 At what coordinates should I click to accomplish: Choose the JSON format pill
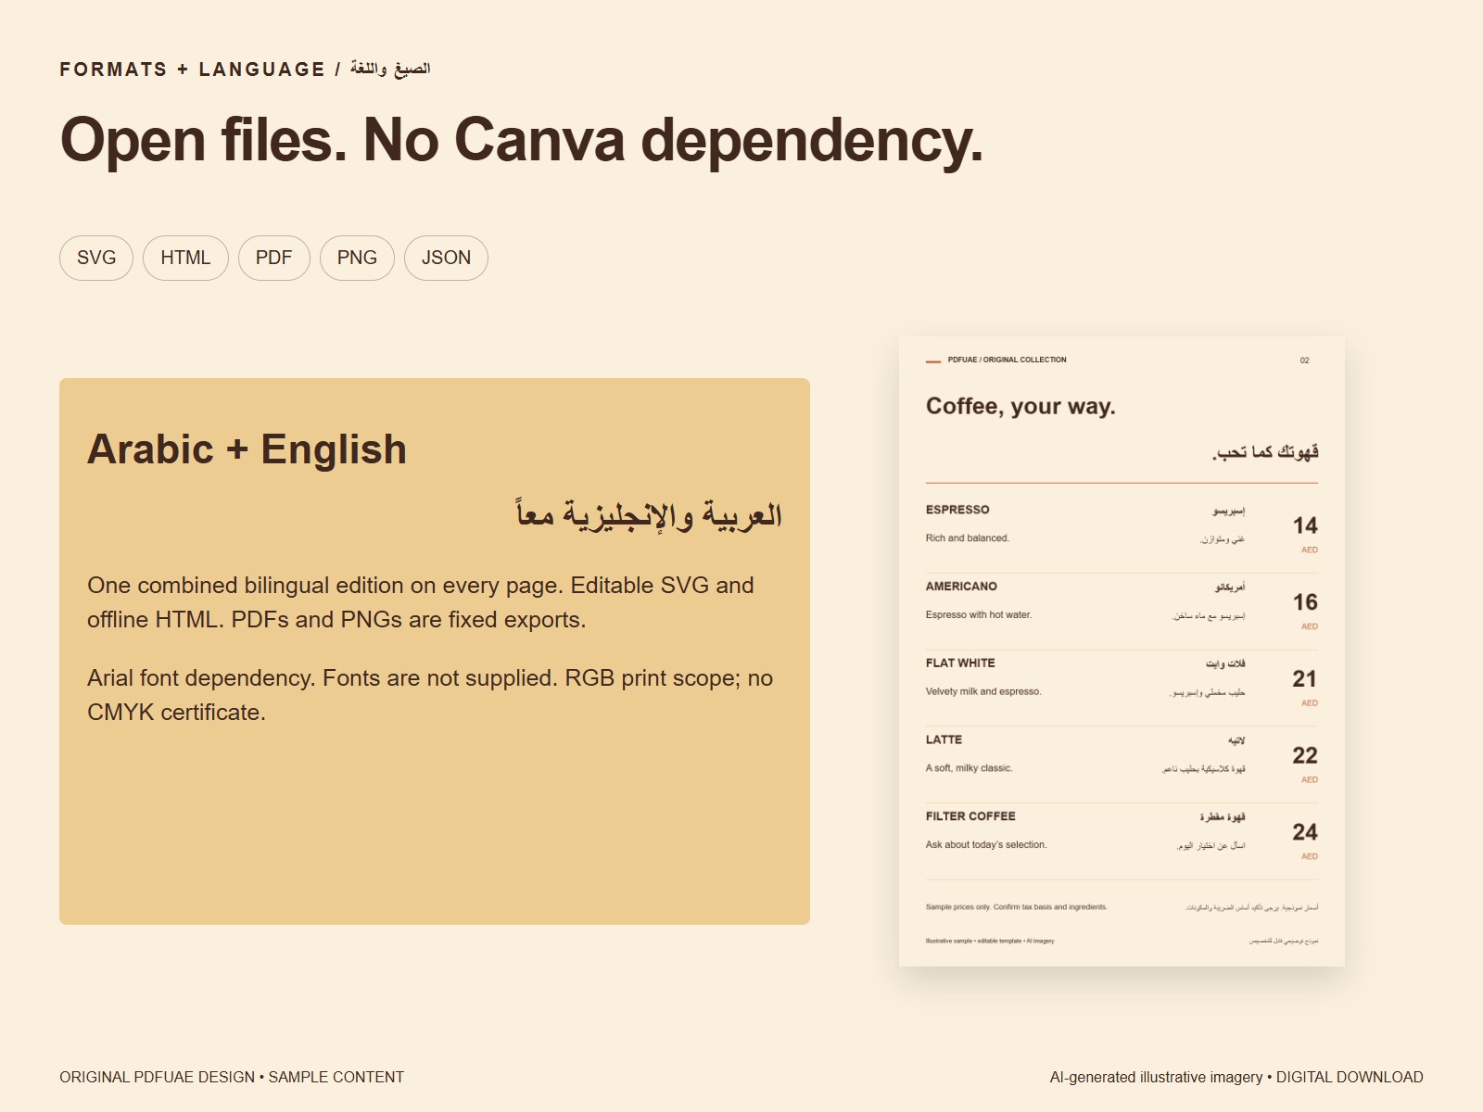[x=446, y=258]
